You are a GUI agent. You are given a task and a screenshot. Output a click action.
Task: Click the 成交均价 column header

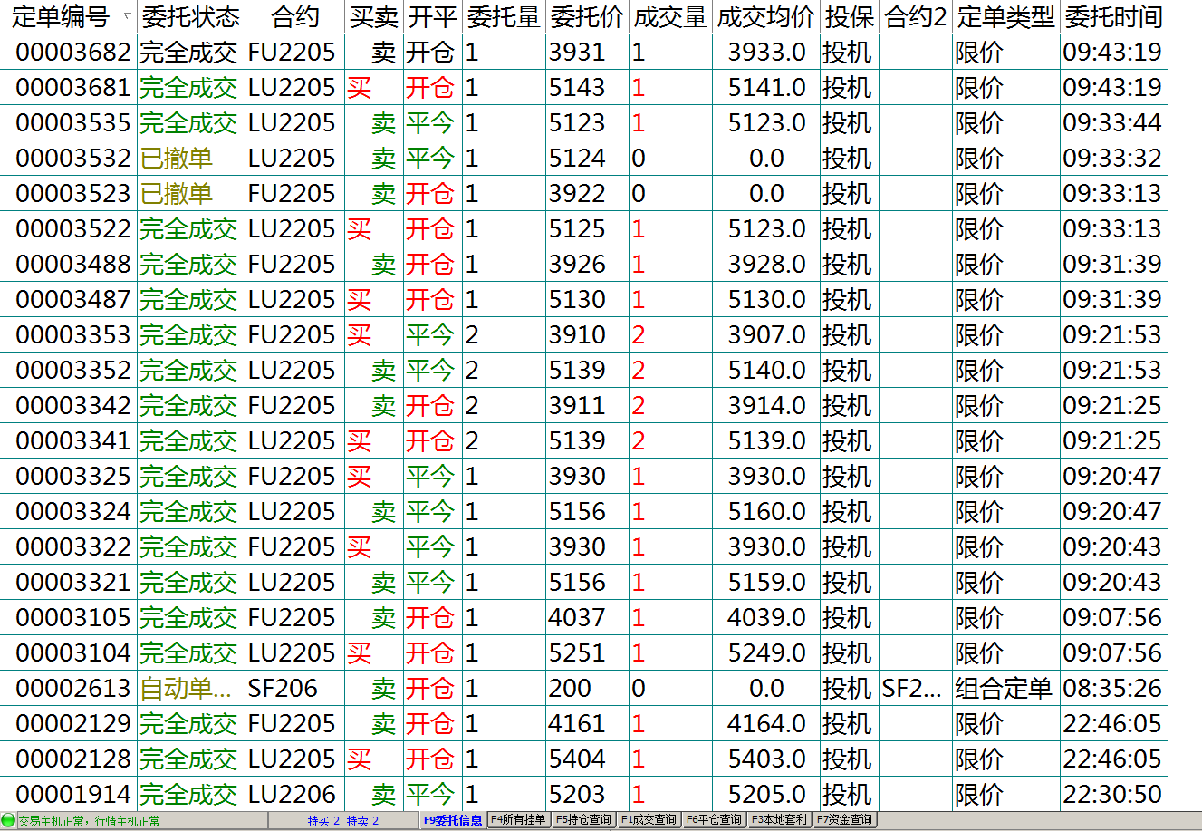tap(765, 17)
